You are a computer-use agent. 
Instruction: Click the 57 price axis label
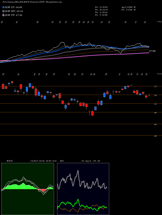click(x=156, y=87)
